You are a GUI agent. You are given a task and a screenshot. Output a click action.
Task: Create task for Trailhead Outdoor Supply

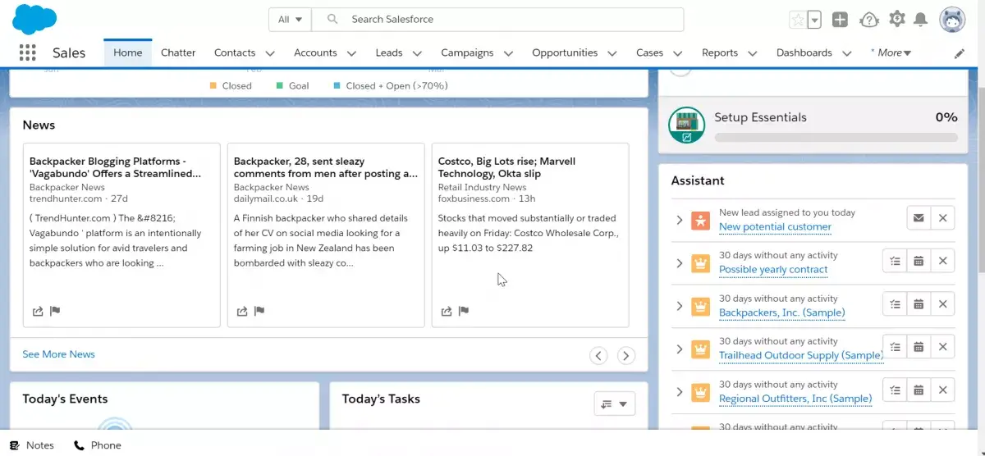[896, 347]
